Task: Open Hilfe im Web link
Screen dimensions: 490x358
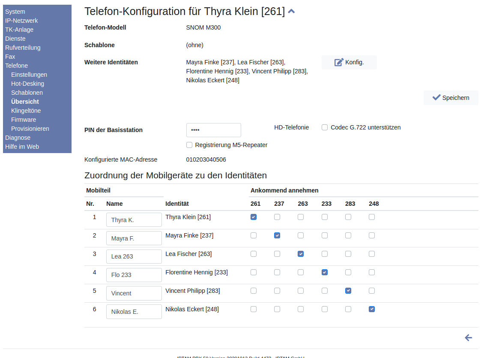Action: tap(22, 147)
